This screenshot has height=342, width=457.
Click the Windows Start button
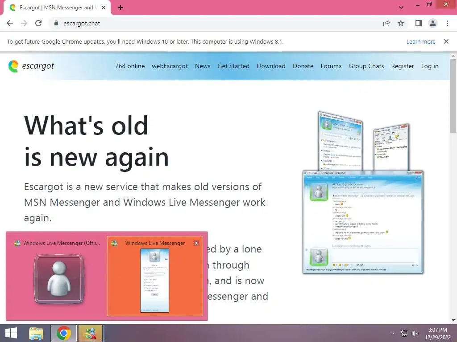click(11, 333)
